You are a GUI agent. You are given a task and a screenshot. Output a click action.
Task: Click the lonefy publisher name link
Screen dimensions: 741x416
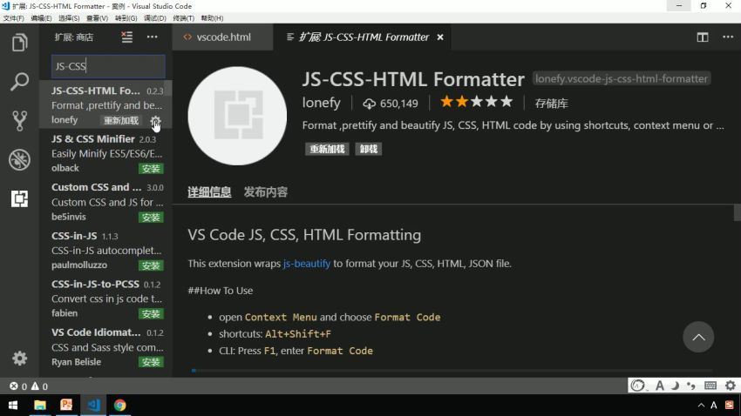[322, 103]
